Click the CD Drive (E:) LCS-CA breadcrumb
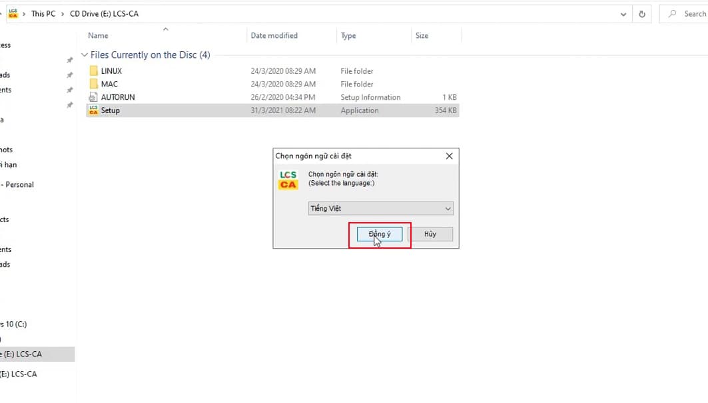Image resolution: width=708 pixels, height=403 pixels. (104, 14)
